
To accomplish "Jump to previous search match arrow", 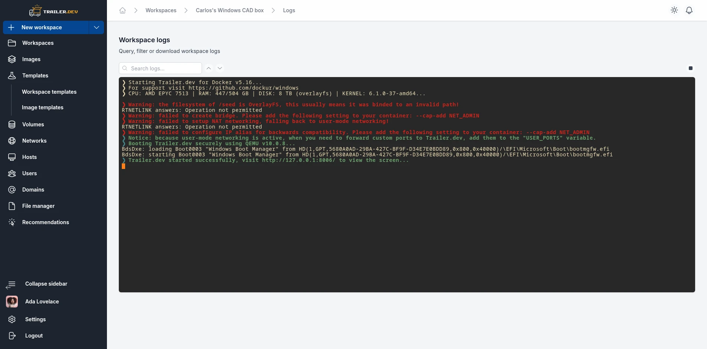I will (x=209, y=68).
